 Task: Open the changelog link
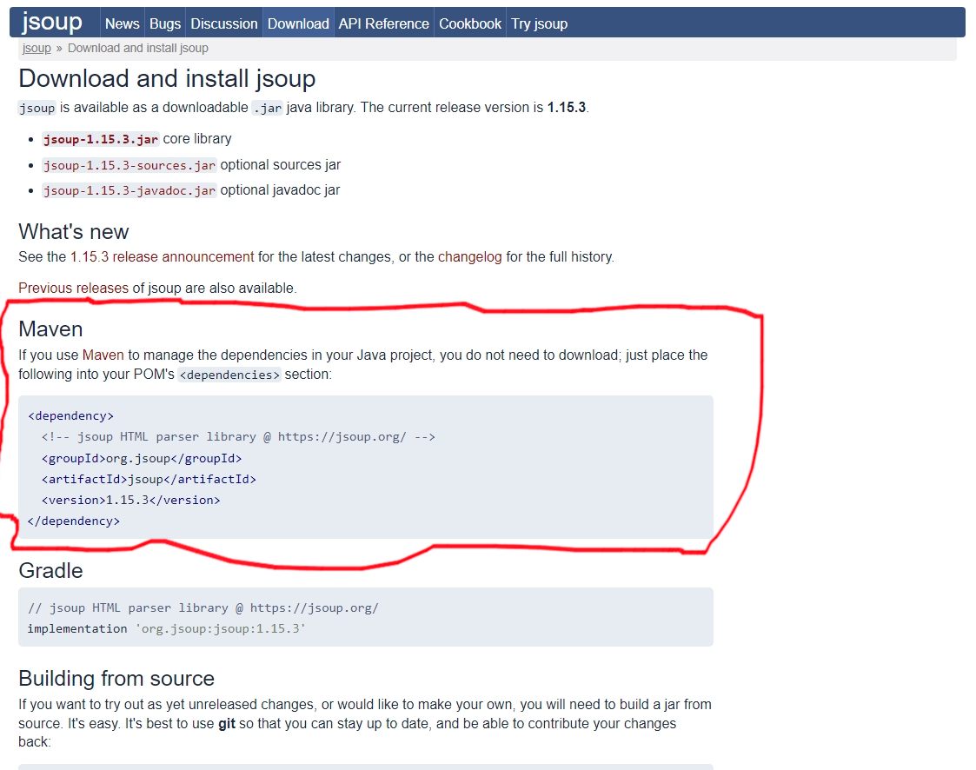tap(470, 257)
